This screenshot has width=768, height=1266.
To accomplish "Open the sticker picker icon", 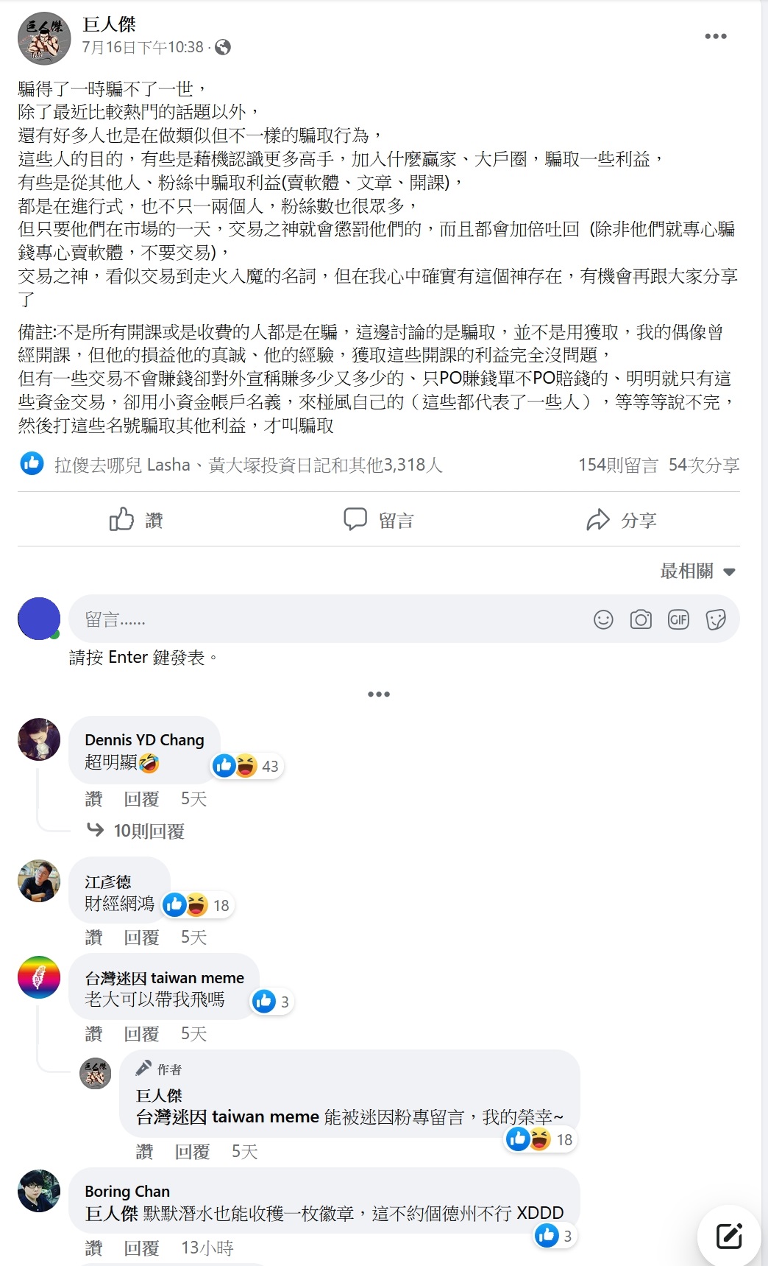I will (x=716, y=619).
